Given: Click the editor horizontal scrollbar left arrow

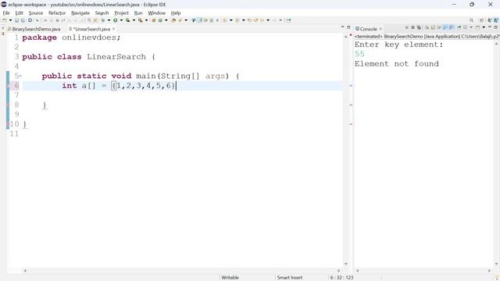Looking at the screenshot, I should point(25,271).
